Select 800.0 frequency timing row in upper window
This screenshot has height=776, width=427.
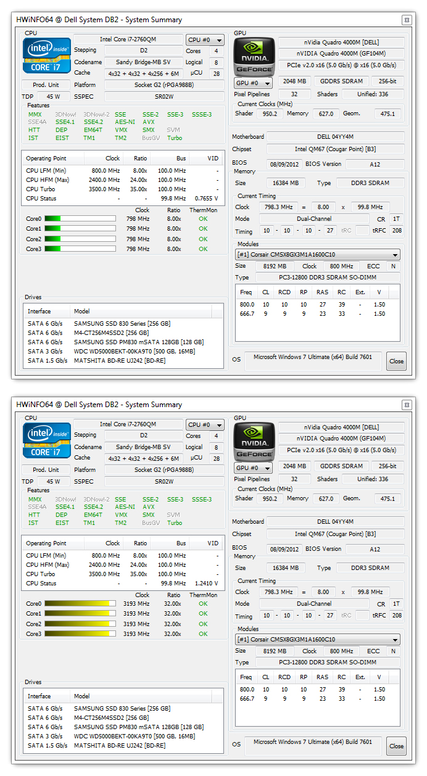(x=318, y=304)
